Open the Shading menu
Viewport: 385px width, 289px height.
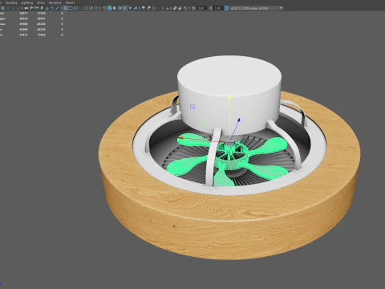(11, 2)
